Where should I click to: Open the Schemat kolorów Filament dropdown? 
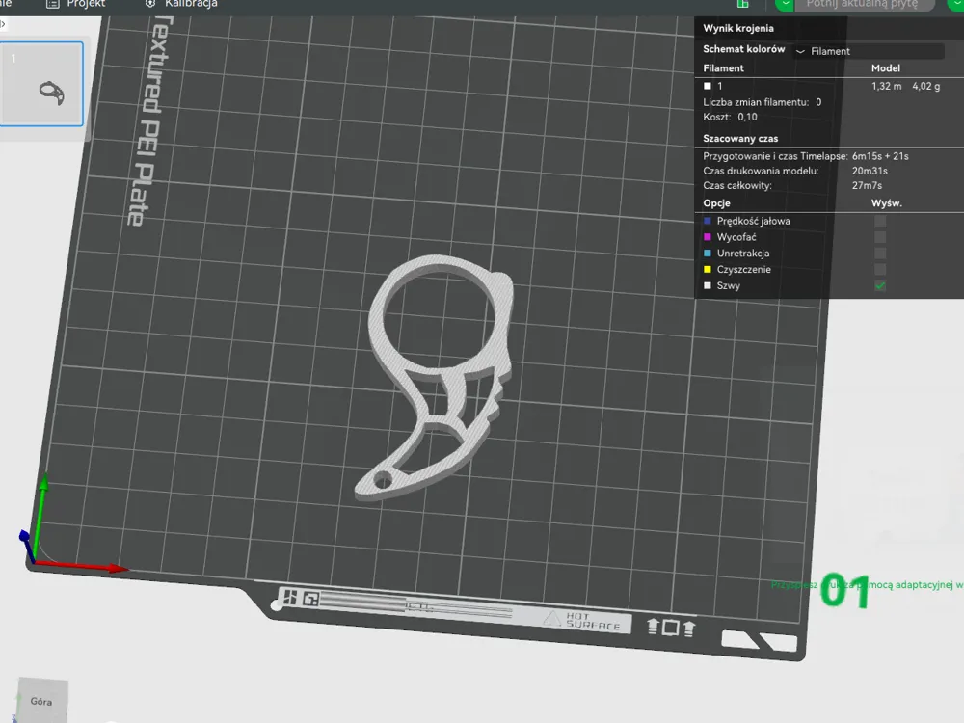point(869,51)
